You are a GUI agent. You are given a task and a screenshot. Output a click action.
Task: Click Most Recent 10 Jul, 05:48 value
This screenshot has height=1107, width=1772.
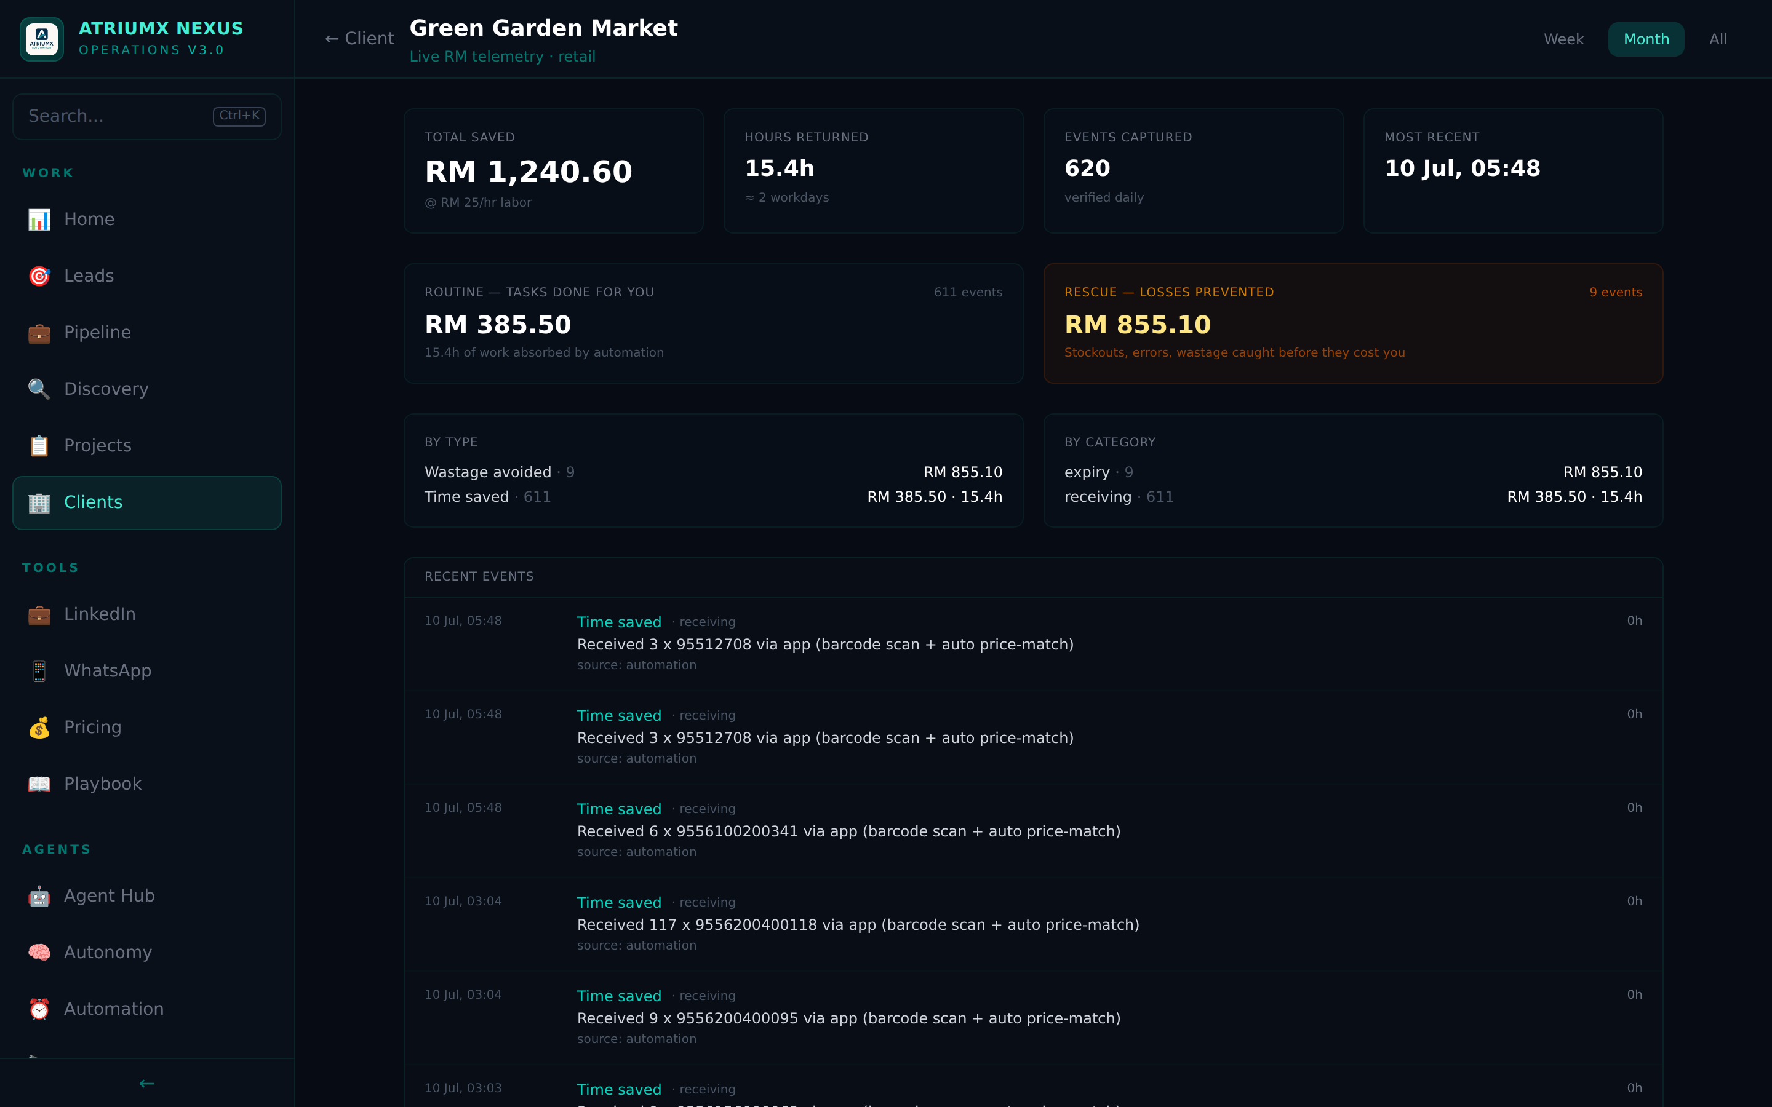click(x=1463, y=169)
